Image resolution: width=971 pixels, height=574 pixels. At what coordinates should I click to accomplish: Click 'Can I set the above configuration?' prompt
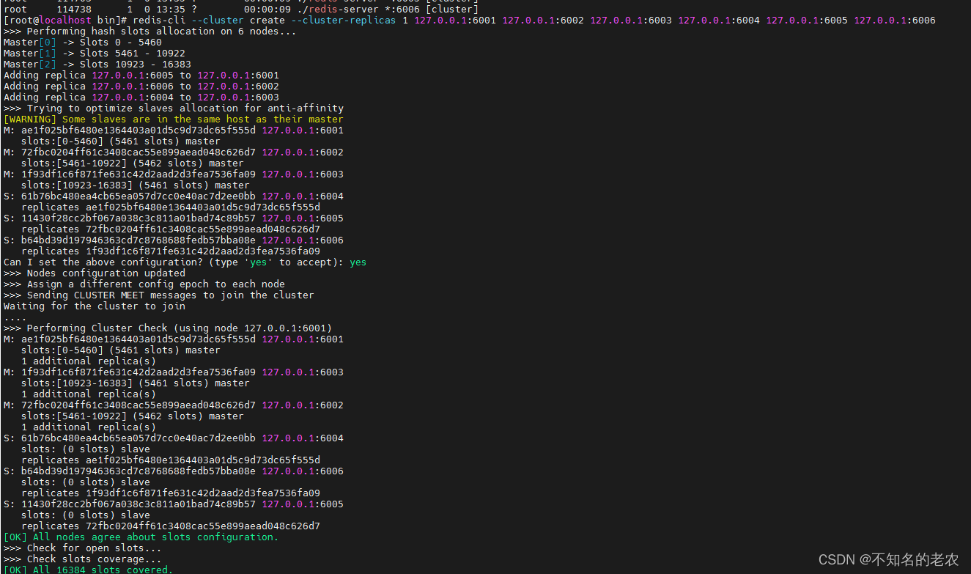tap(174, 262)
